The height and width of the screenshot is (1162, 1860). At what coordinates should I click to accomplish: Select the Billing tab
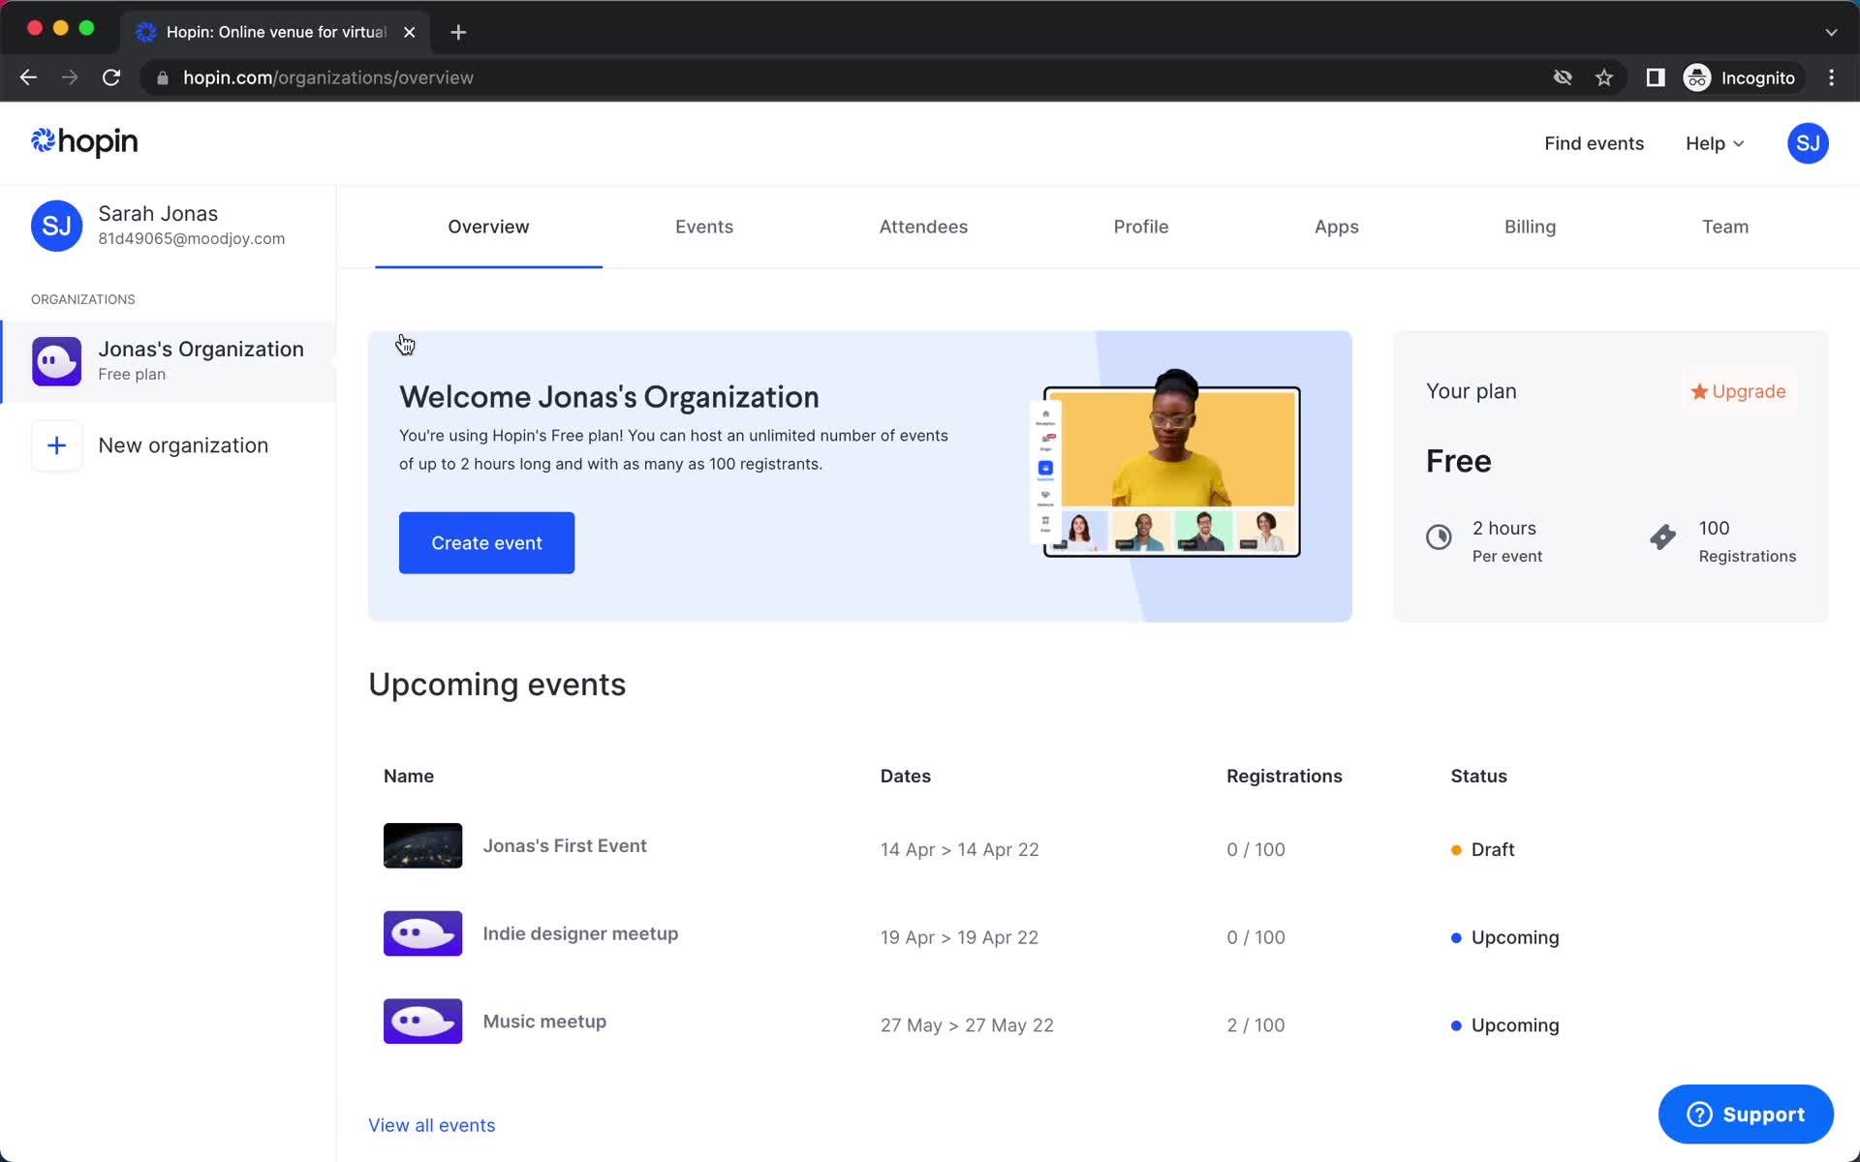coord(1530,227)
